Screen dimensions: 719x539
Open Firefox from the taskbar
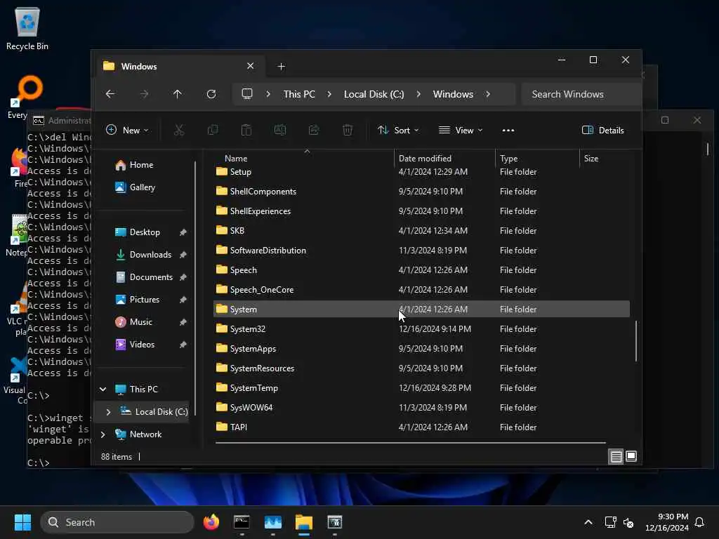pos(211,522)
